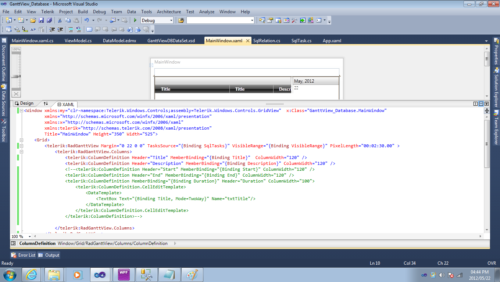Increase line indent with the toolbar icon
Image resolution: width=500 pixels, height=282 pixels.
[60, 29]
